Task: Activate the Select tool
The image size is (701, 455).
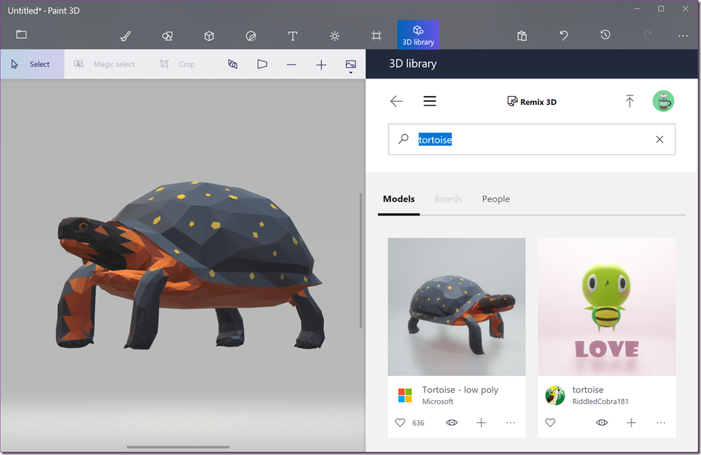Action: 32,64
